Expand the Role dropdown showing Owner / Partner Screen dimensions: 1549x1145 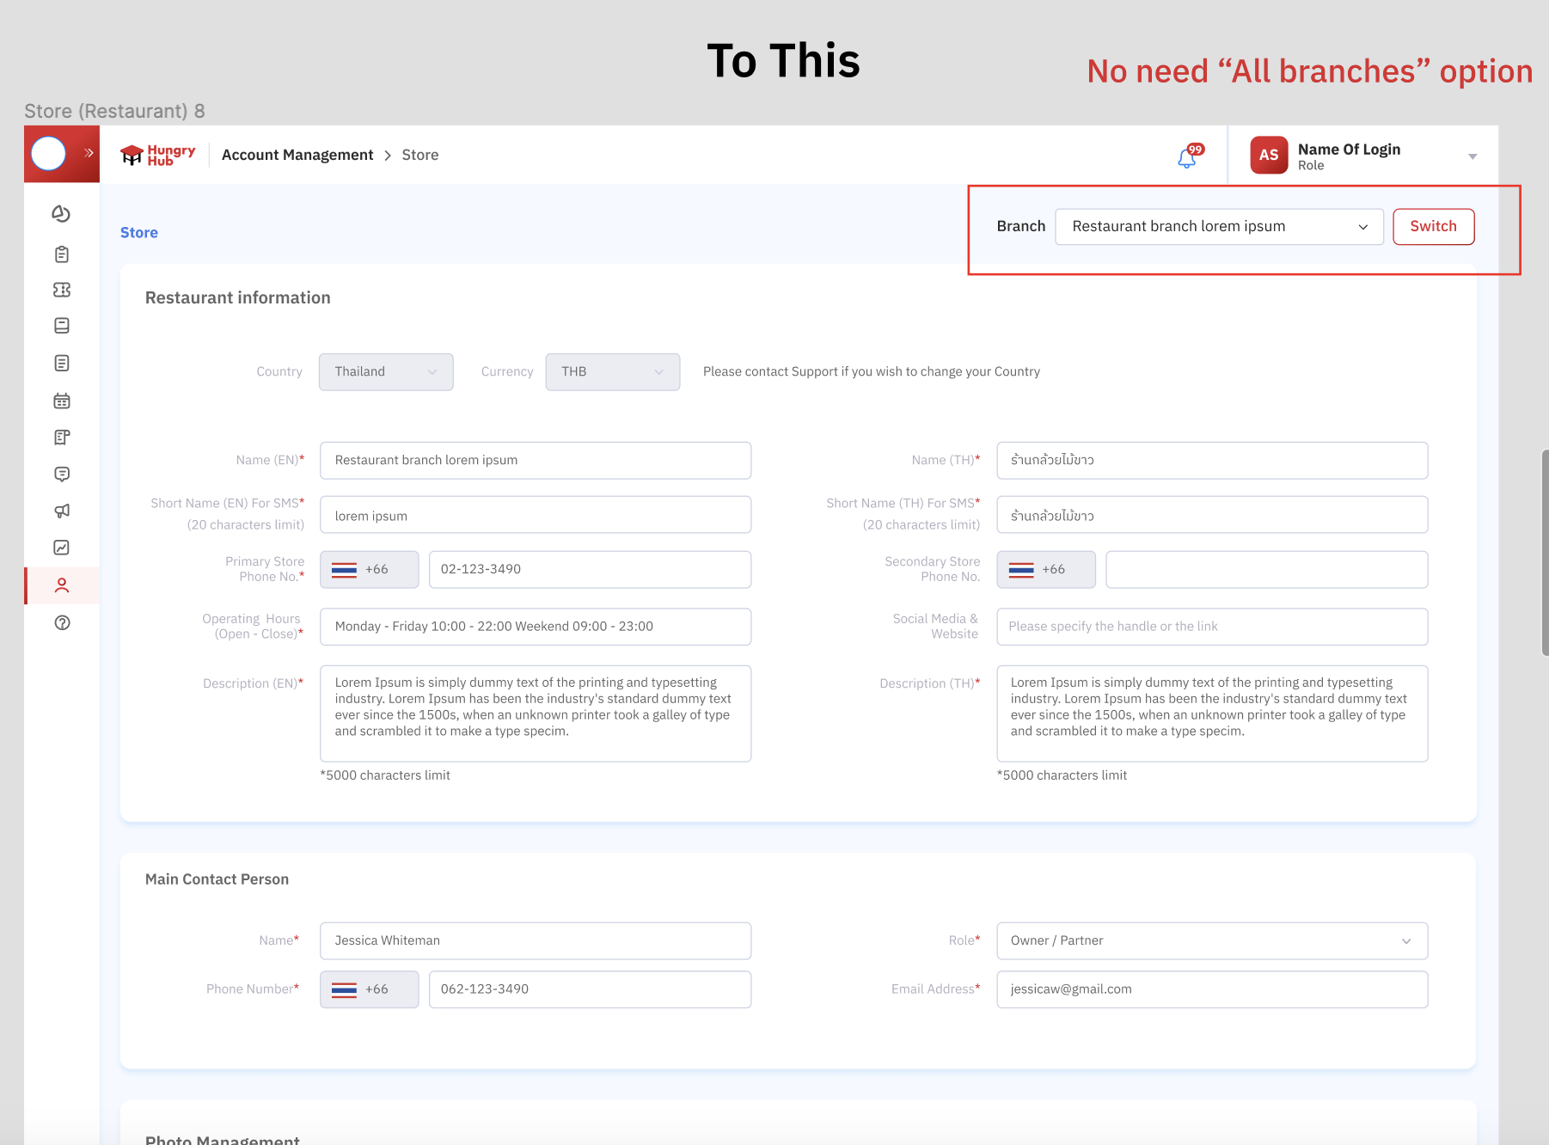pos(1211,941)
